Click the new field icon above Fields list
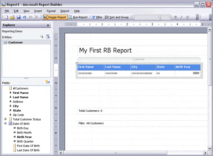Screen dimensions: 213x156 48,82
